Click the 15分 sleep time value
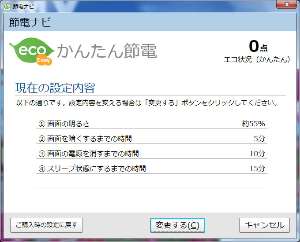The height and width of the screenshot is (242, 300). (x=257, y=169)
